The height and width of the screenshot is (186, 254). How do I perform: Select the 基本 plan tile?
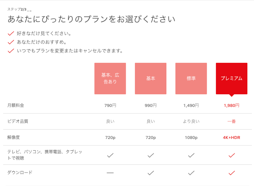pyautogui.click(x=150, y=78)
